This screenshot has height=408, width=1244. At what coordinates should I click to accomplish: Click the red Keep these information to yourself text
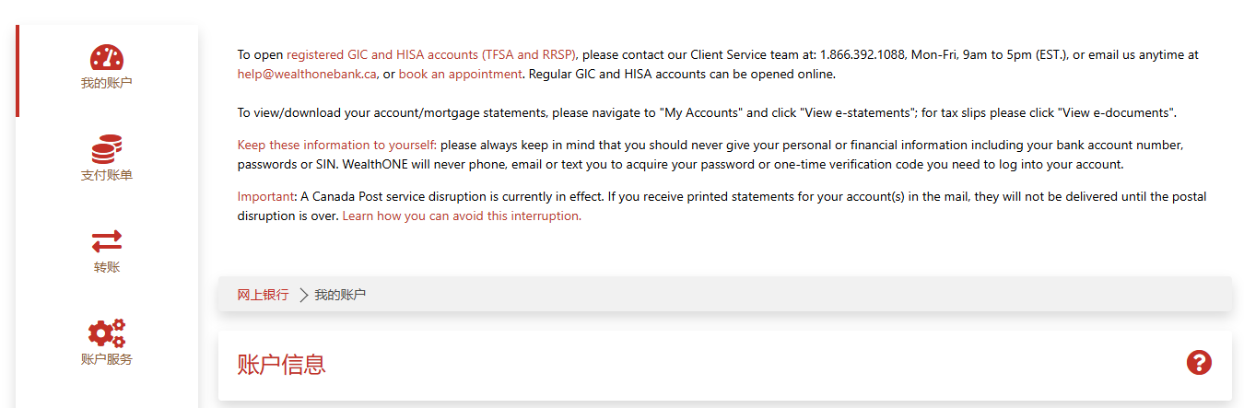coord(337,146)
